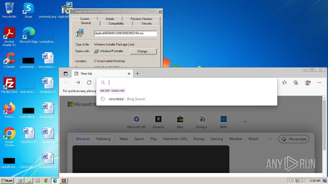Viewport: 328px width, 184px height.
Task: Open the Microsoft 365 quick link
Action: click(137, 122)
